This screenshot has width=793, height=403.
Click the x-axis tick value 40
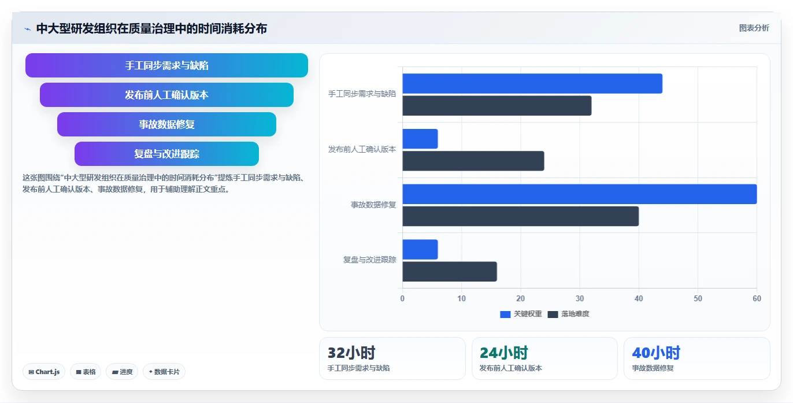(639, 298)
